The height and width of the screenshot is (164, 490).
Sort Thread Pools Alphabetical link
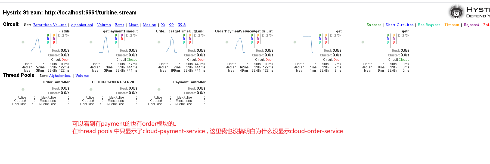60,76
